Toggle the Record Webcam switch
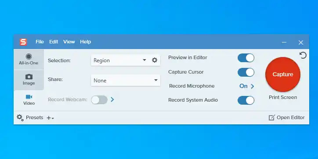This screenshot has height=159, width=318. point(99,100)
